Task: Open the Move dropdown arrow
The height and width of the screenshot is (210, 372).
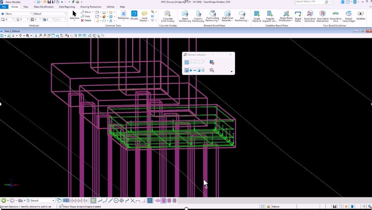Action: coord(93,12)
